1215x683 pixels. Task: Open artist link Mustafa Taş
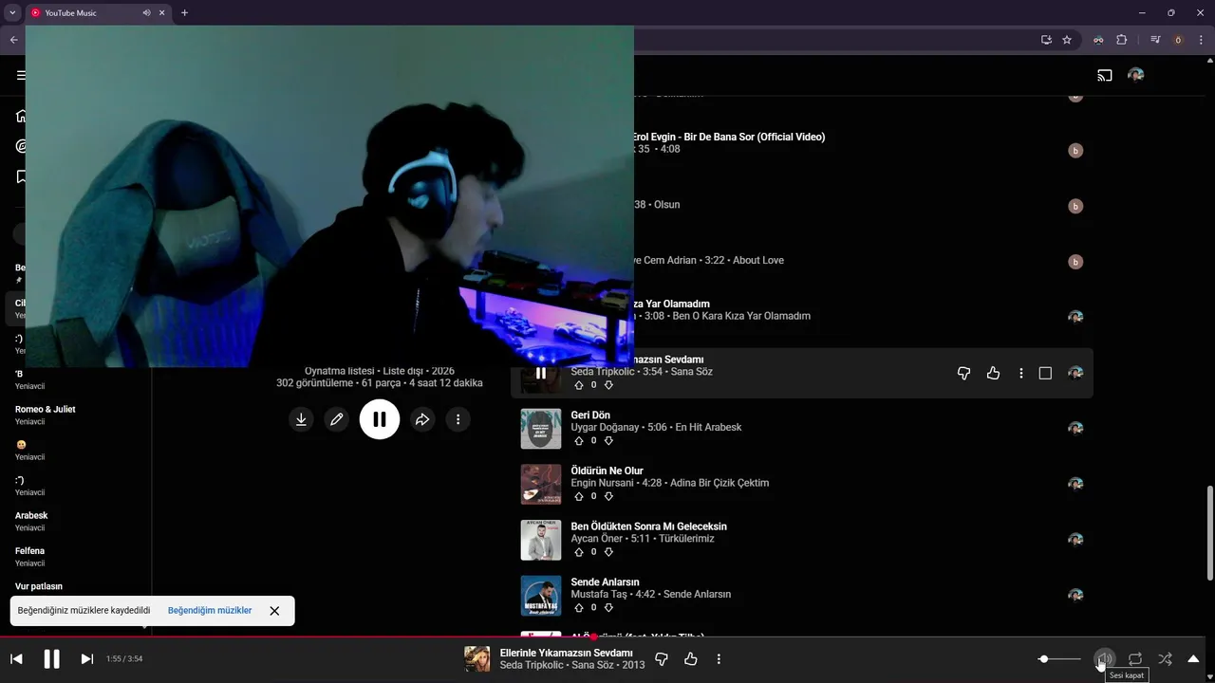599,595
